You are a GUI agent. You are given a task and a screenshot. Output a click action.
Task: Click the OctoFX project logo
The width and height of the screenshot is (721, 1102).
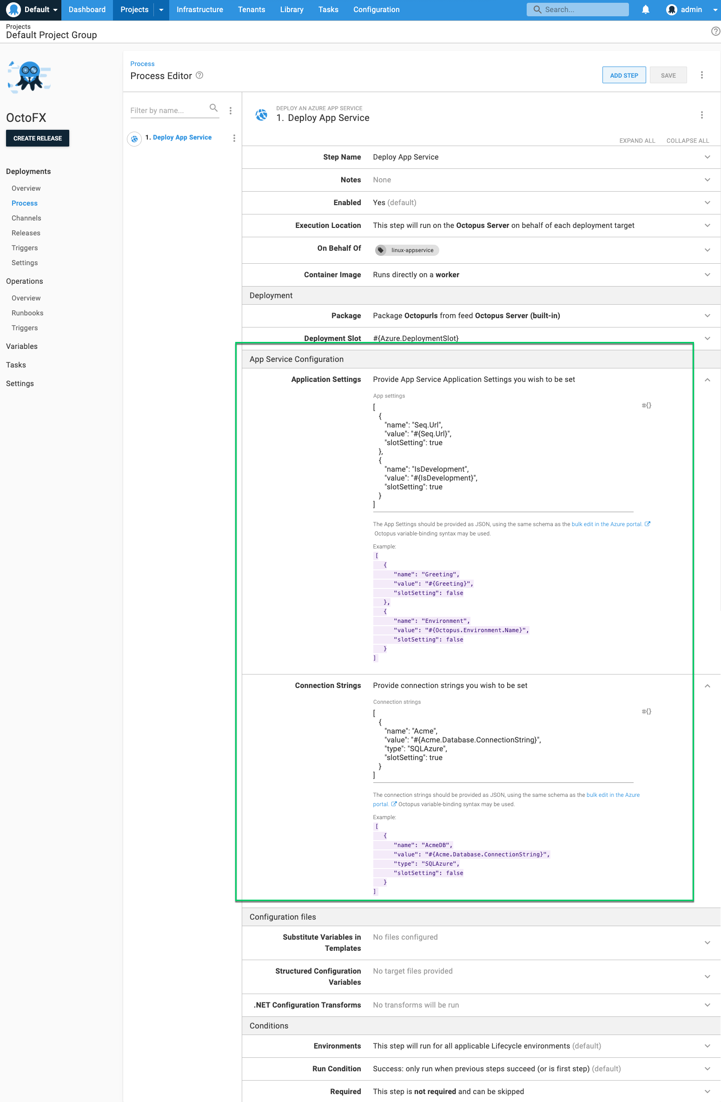[29, 77]
